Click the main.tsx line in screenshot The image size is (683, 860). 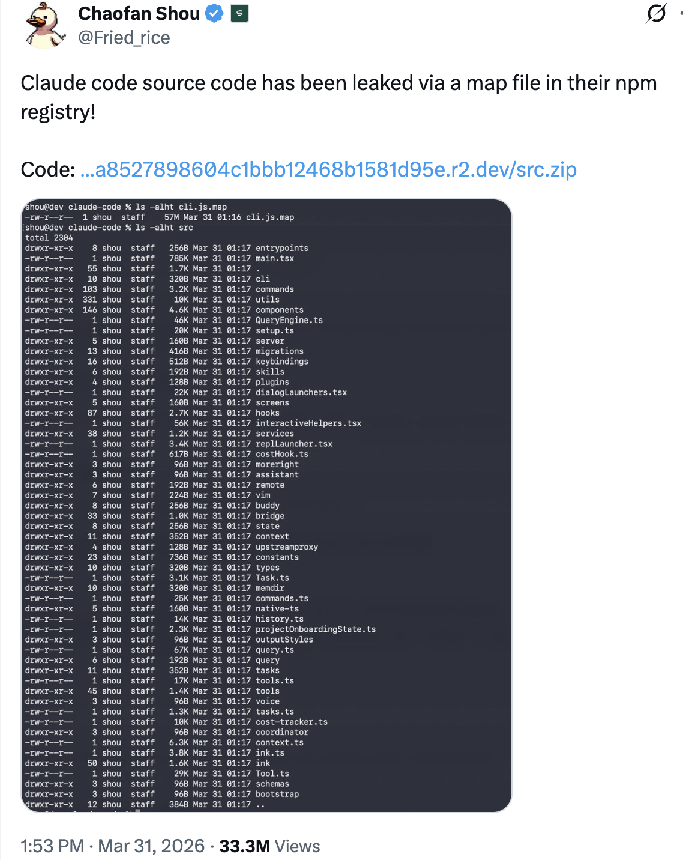pos(275,258)
